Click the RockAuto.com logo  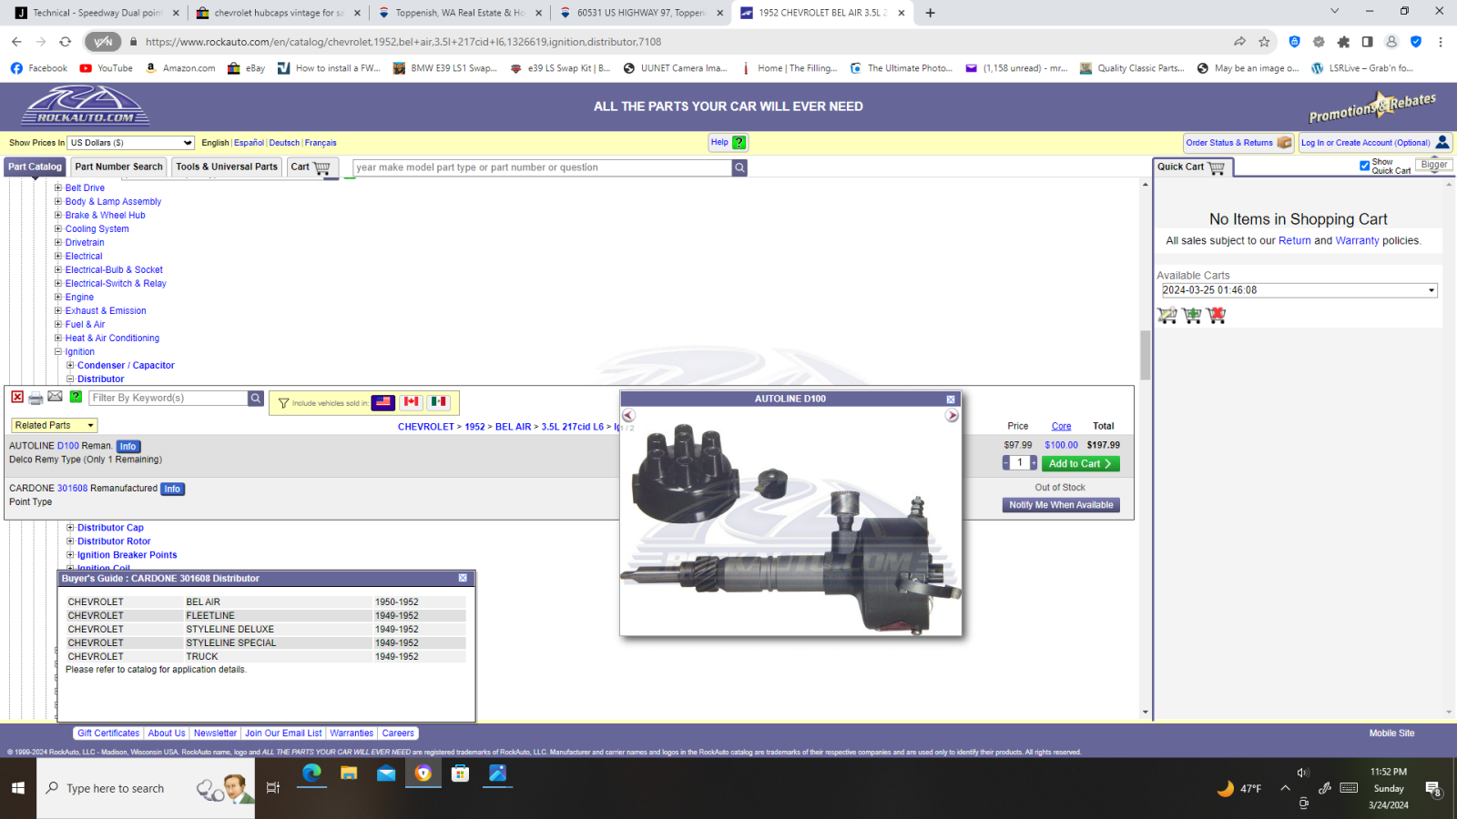click(86, 106)
